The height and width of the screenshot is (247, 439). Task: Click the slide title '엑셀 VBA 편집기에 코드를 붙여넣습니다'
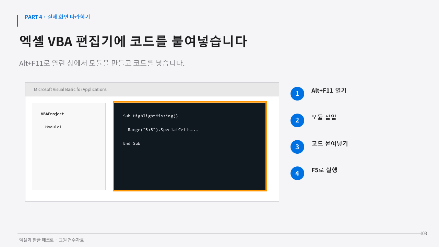click(x=133, y=42)
